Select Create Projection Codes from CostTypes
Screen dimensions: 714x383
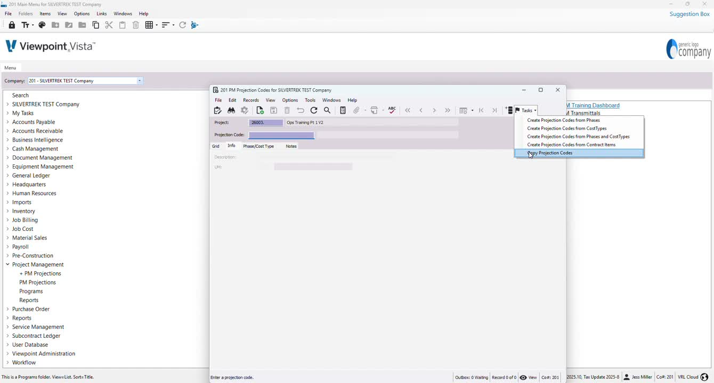pos(579,128)
